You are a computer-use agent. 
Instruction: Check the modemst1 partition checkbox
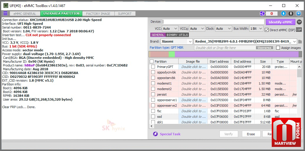pos(153,83)
